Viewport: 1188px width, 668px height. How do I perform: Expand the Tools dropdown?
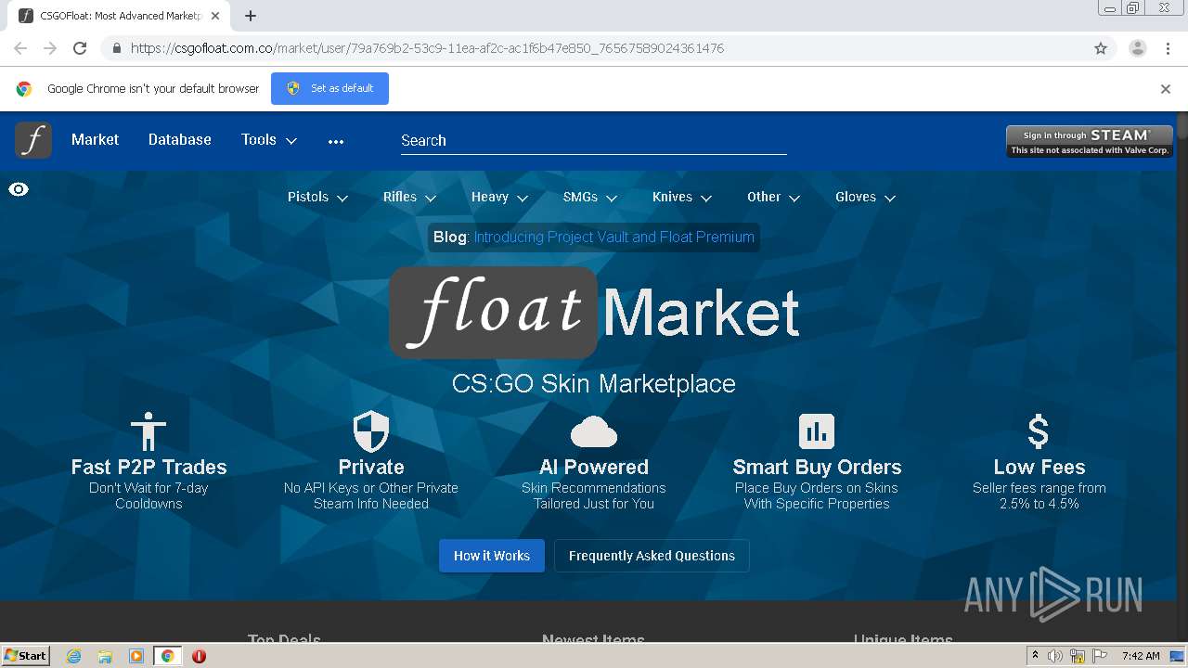point(269,140)
